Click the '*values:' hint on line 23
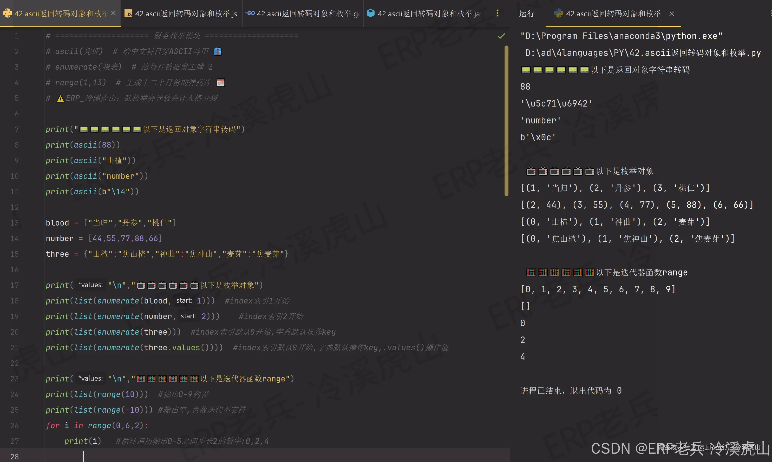 [x=90, y=378]
